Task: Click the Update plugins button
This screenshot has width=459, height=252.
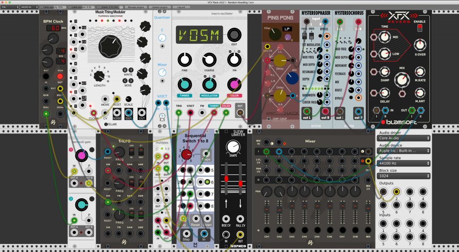Action: point(160,7)
